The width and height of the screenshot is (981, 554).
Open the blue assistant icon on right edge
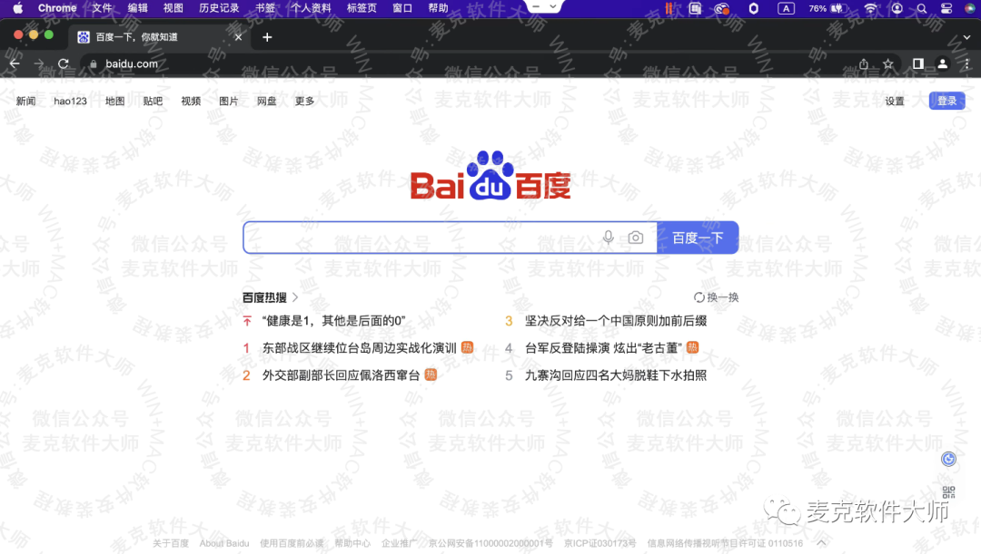coord(949,459)
